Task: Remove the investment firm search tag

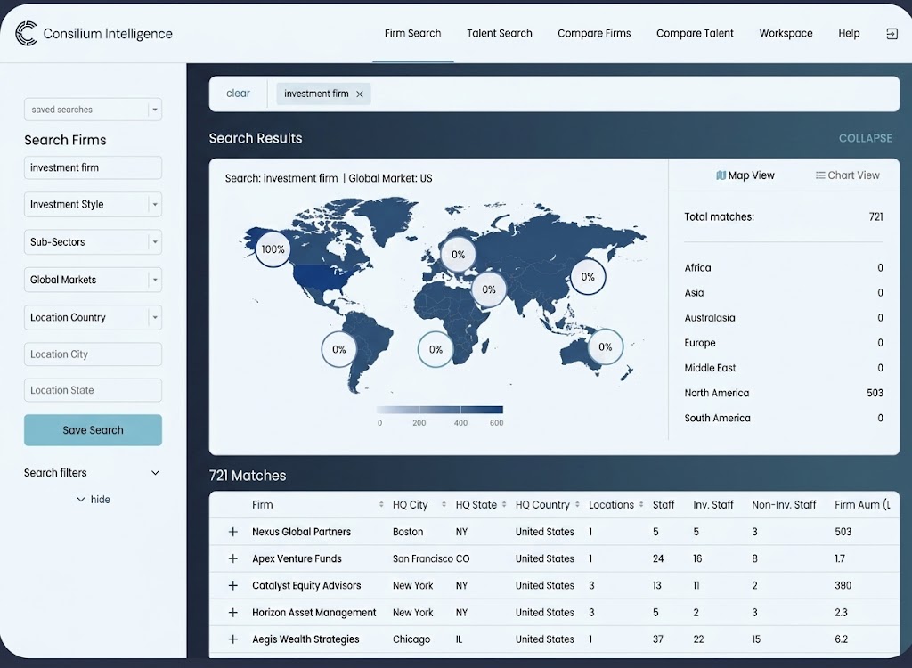Action: [360, 94]
